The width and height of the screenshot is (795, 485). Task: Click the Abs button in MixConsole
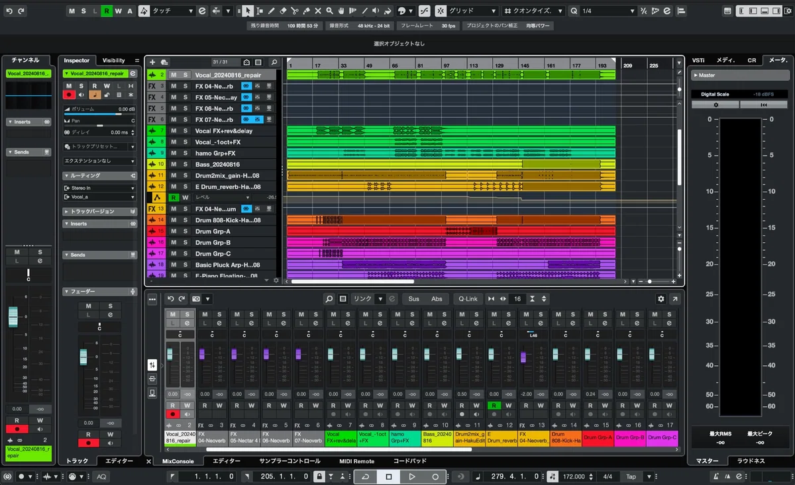[437, 299]
